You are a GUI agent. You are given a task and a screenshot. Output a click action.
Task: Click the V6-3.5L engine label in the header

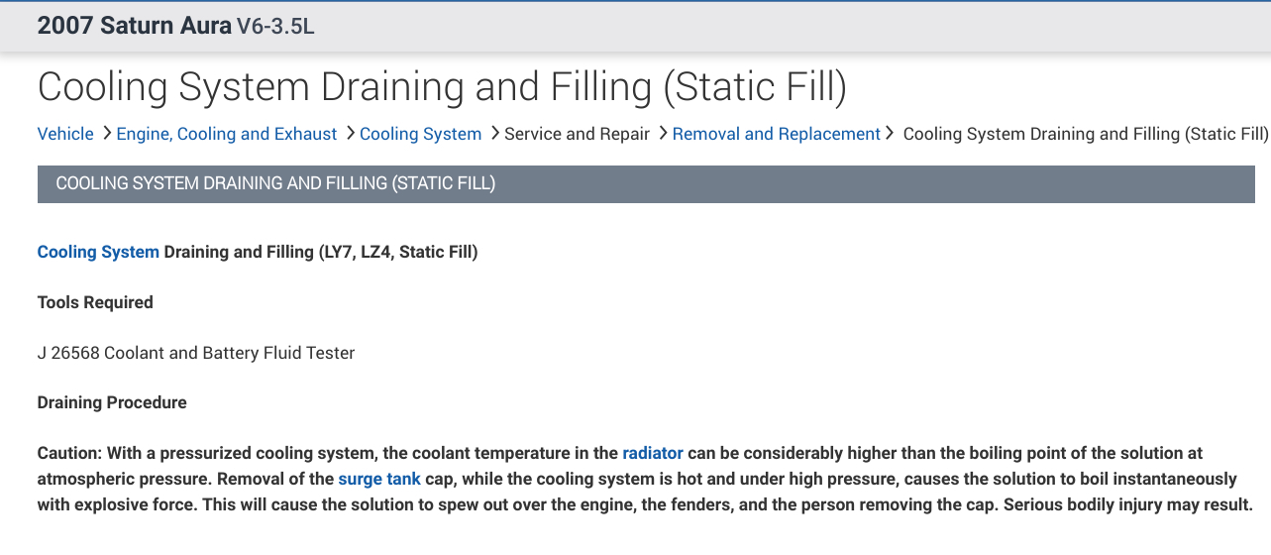coord(276,27)
